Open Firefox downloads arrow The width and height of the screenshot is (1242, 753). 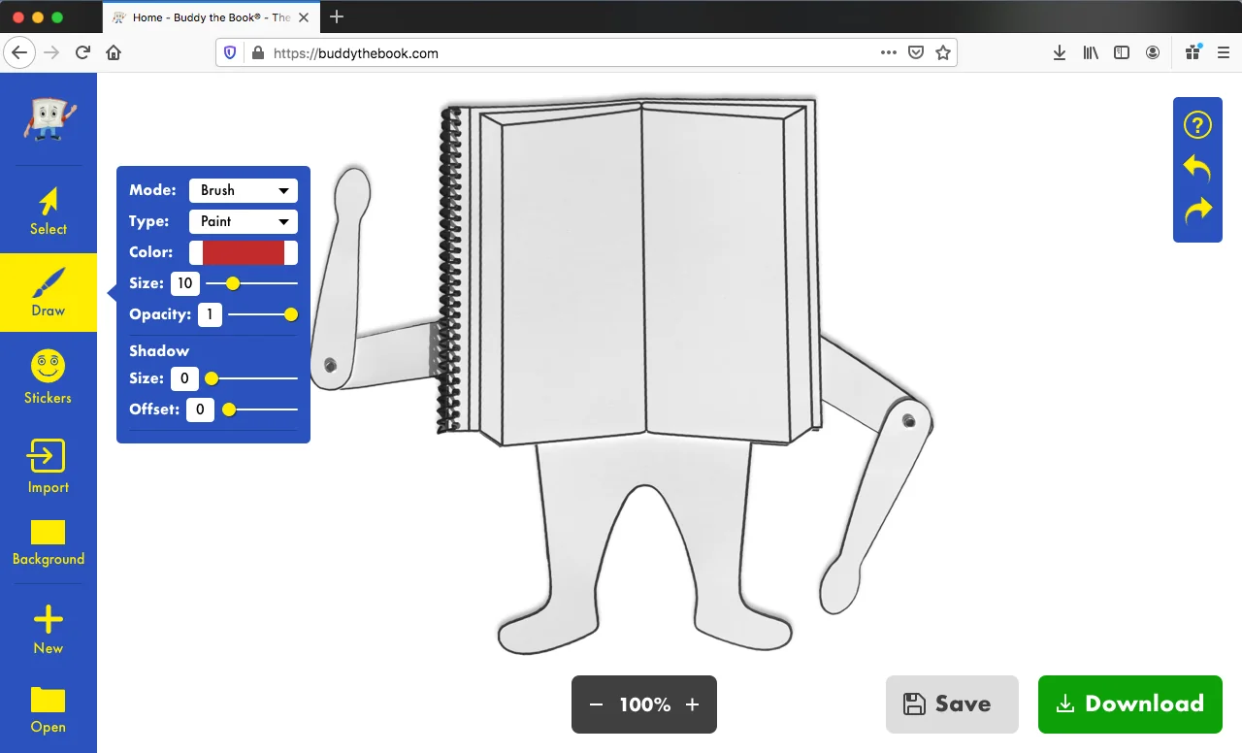point(1060,53)
